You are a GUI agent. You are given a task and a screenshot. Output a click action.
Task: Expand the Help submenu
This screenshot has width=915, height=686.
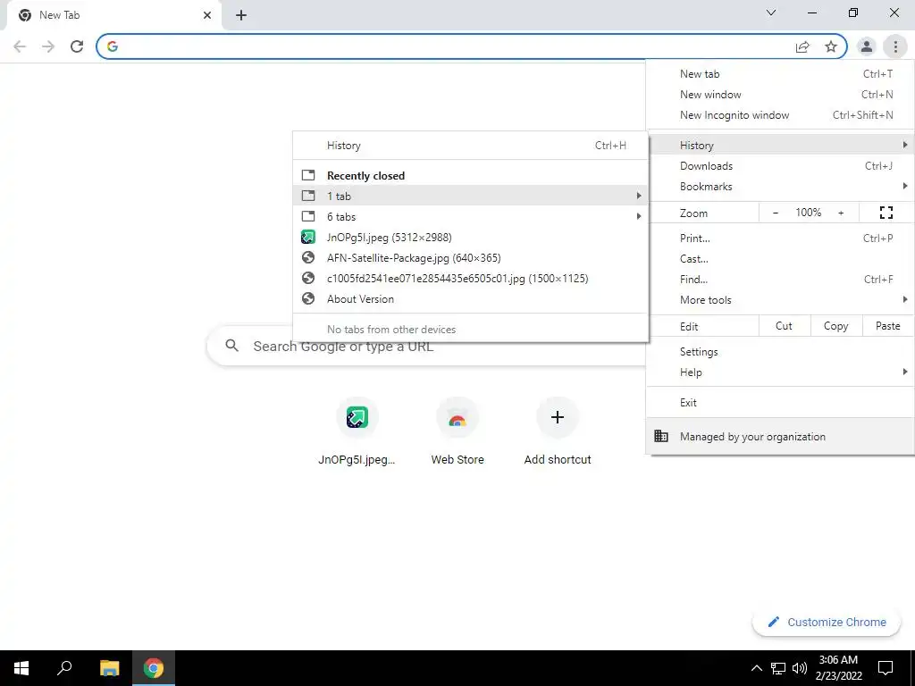780,372
